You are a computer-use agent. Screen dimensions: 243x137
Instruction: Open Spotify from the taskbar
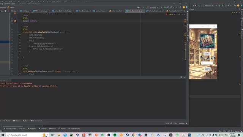[x=115, y=135]
